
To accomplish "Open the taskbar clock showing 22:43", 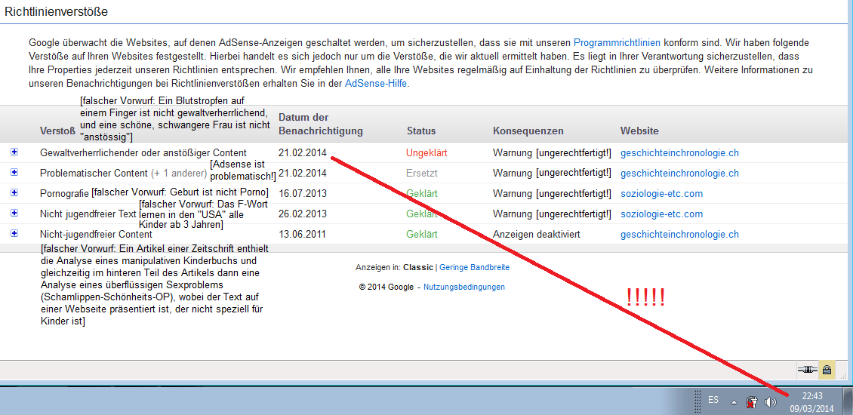I will tap(811, 402).
